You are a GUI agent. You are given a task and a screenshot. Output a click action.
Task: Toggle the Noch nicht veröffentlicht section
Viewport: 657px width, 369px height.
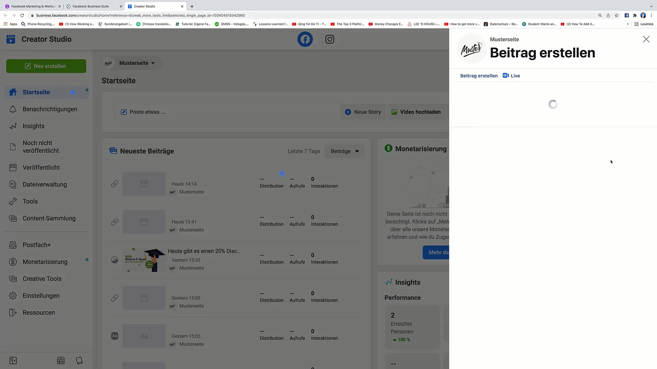click(45, 147)
